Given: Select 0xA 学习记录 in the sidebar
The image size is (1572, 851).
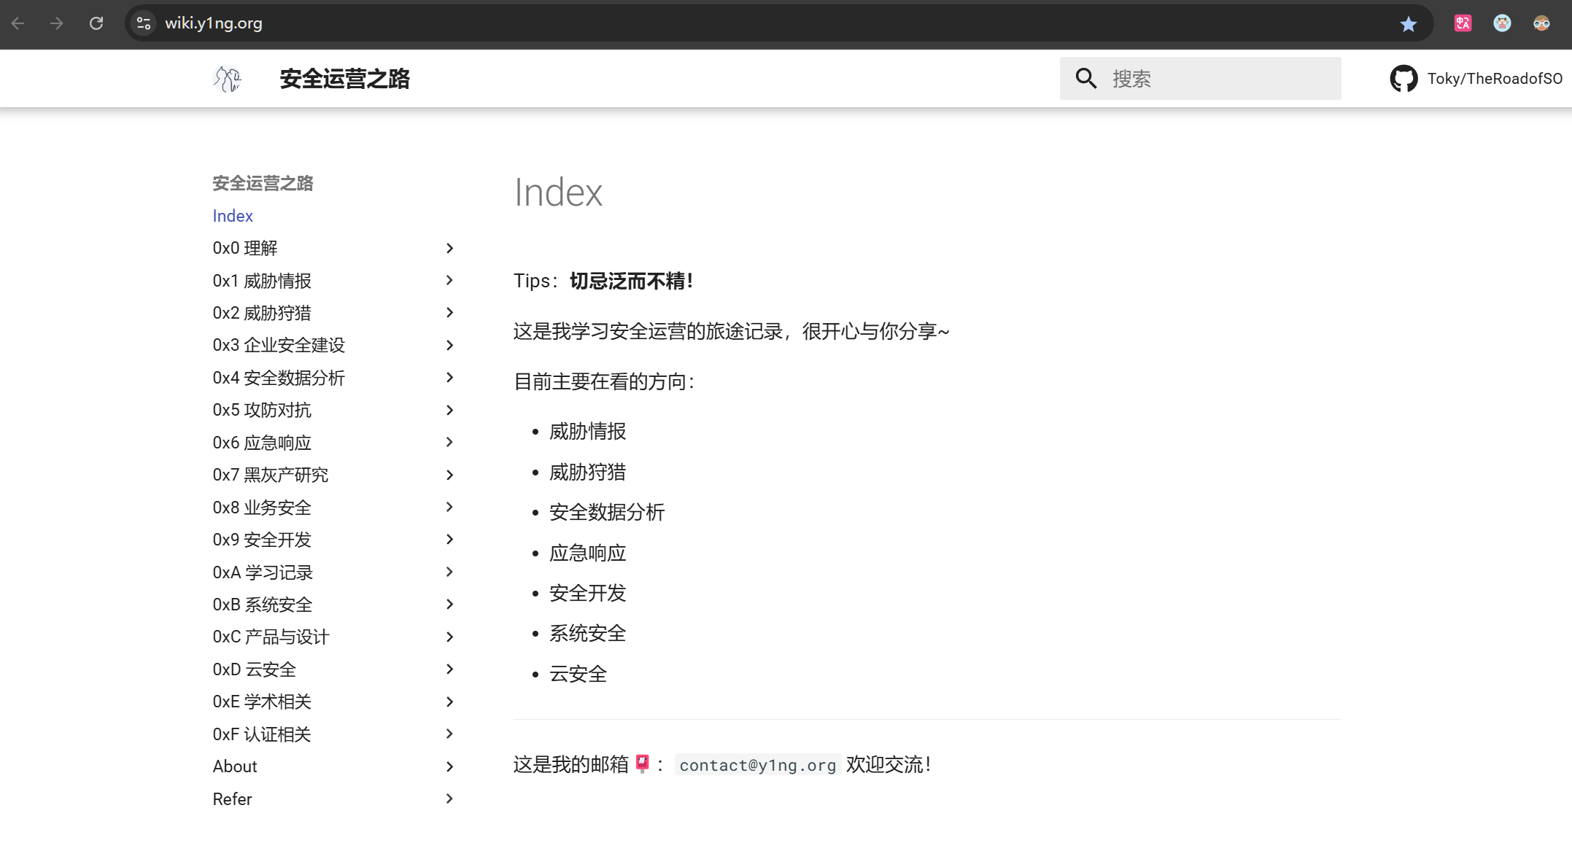Looking at the screenshot, I should (x=263, y=572).
